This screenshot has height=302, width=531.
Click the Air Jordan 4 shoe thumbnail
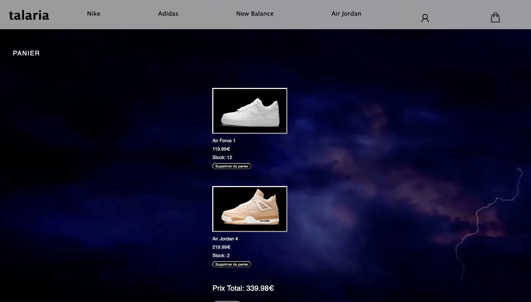(x=250, y=209)
